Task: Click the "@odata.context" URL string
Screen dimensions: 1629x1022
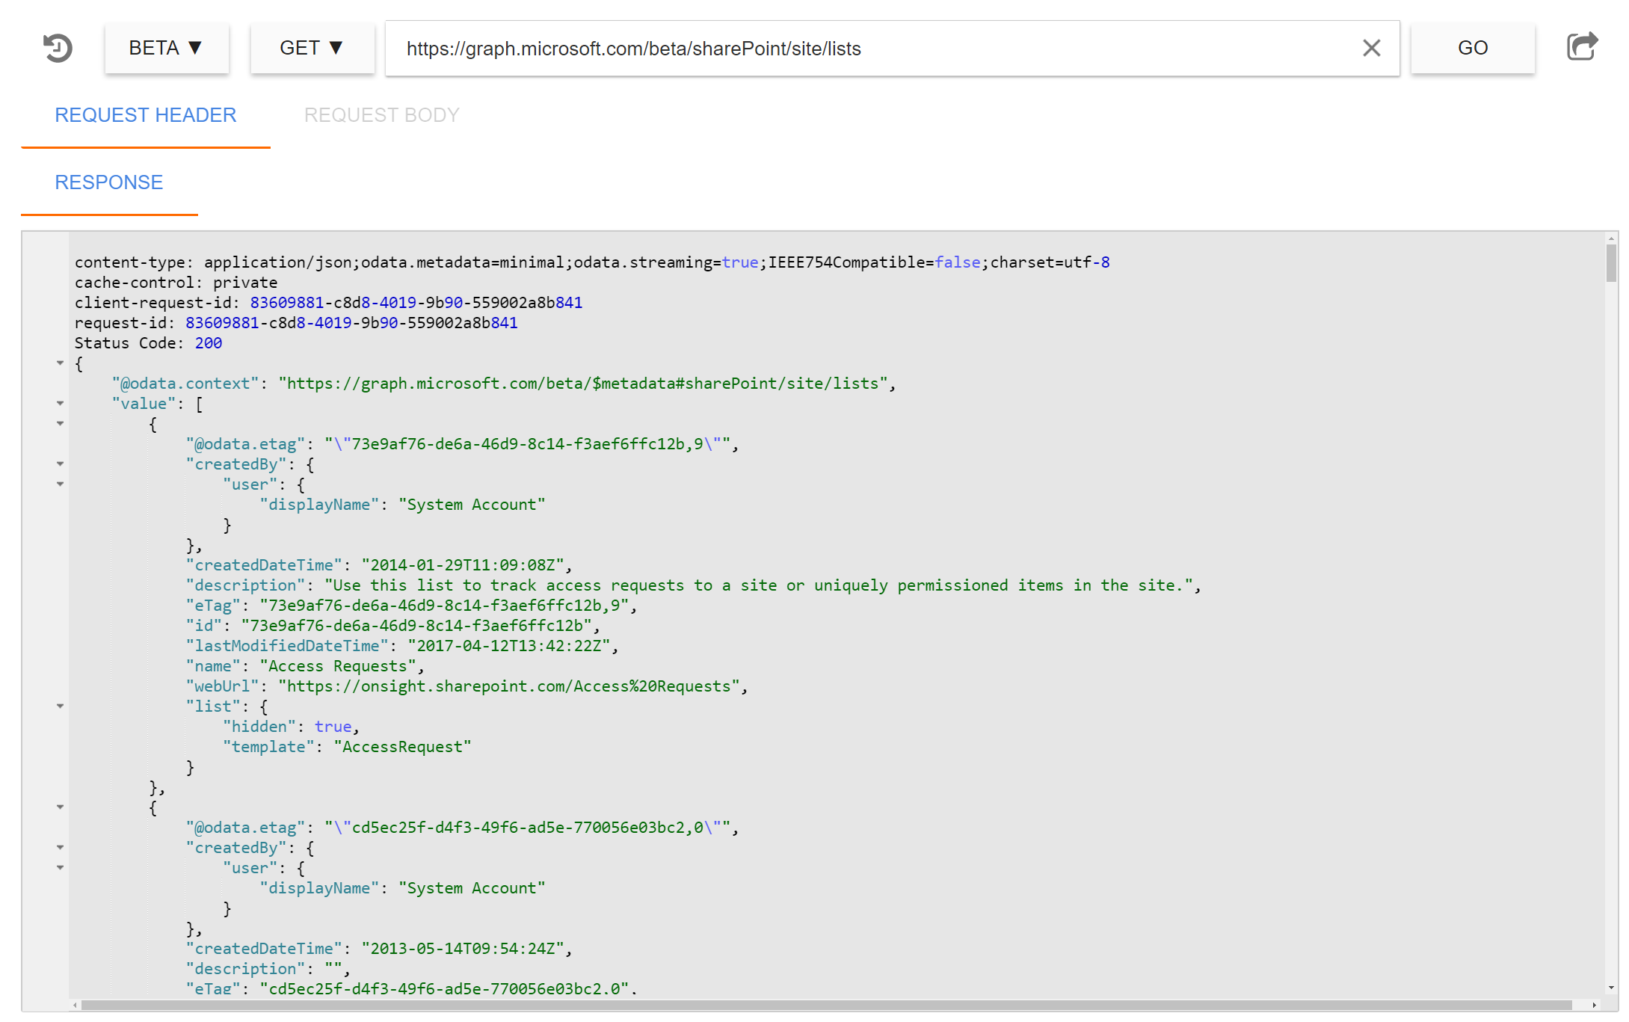Action: (583, 384)
